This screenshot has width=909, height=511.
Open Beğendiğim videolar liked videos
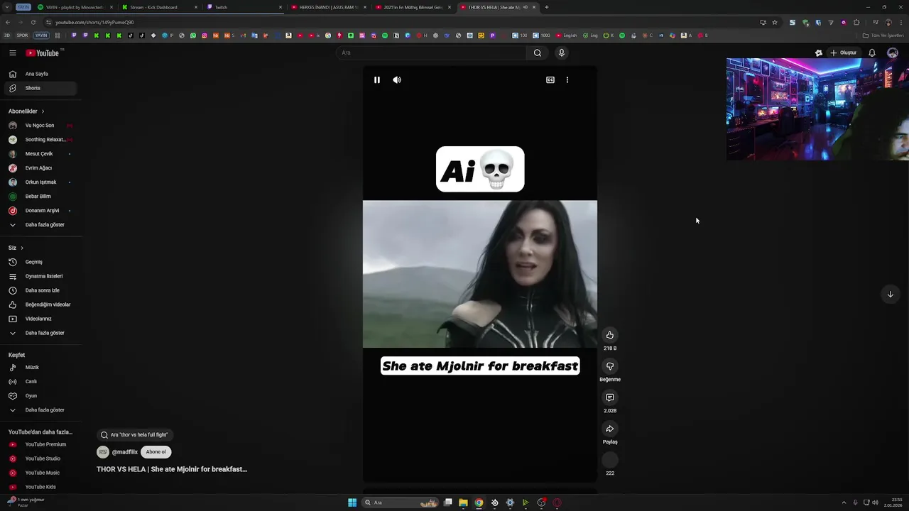coord(40,304)
